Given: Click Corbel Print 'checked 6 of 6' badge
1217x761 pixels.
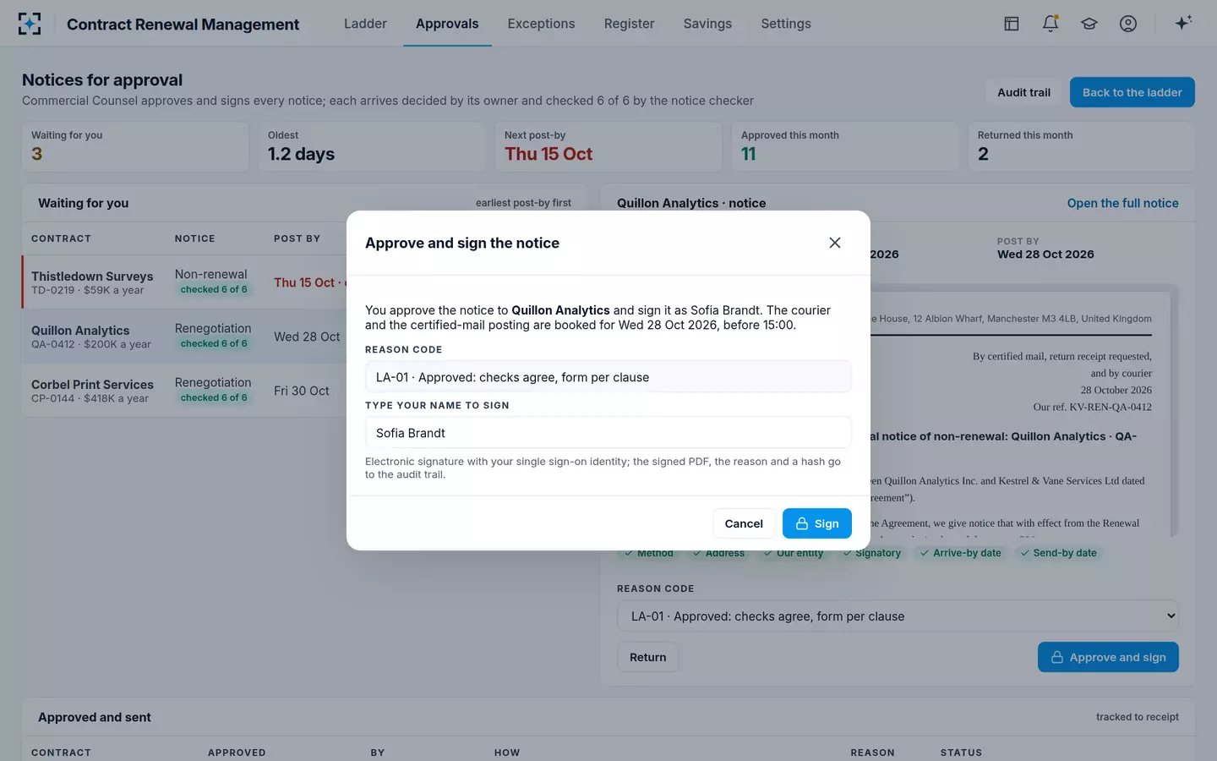Looking at the screenshot, I should tap(214, 397).
